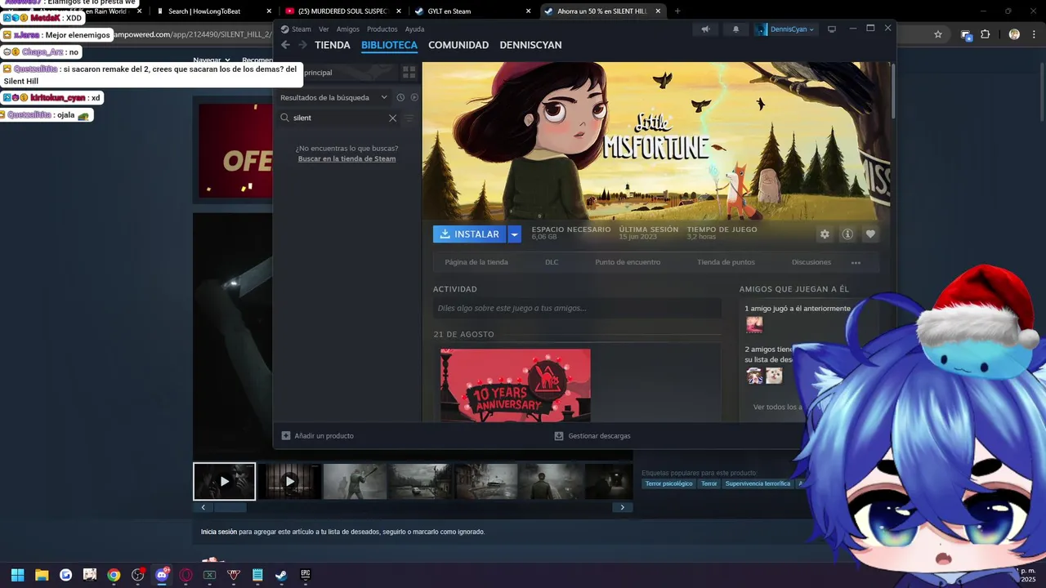Image resolution: width=1046 pixels, height=588 pixels.
Task: Open Navegar dropdown on store page
Action: [211, 60]
